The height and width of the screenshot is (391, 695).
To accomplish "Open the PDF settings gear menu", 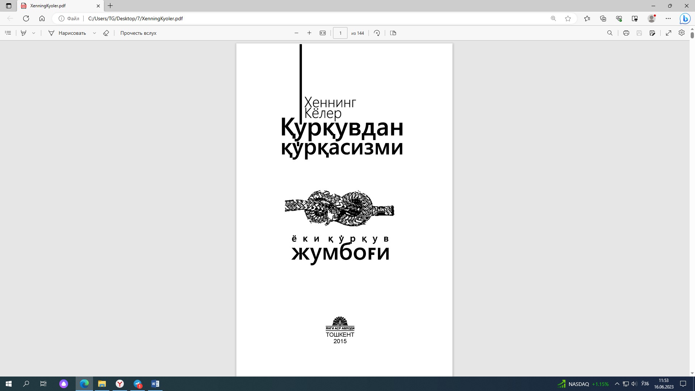I will [682, 33].
